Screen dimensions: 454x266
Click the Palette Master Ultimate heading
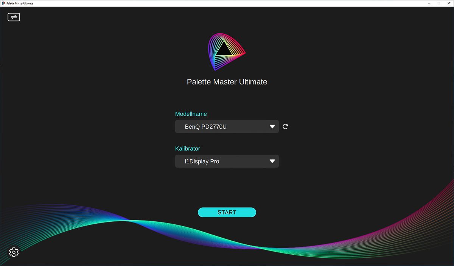(227, 82)
